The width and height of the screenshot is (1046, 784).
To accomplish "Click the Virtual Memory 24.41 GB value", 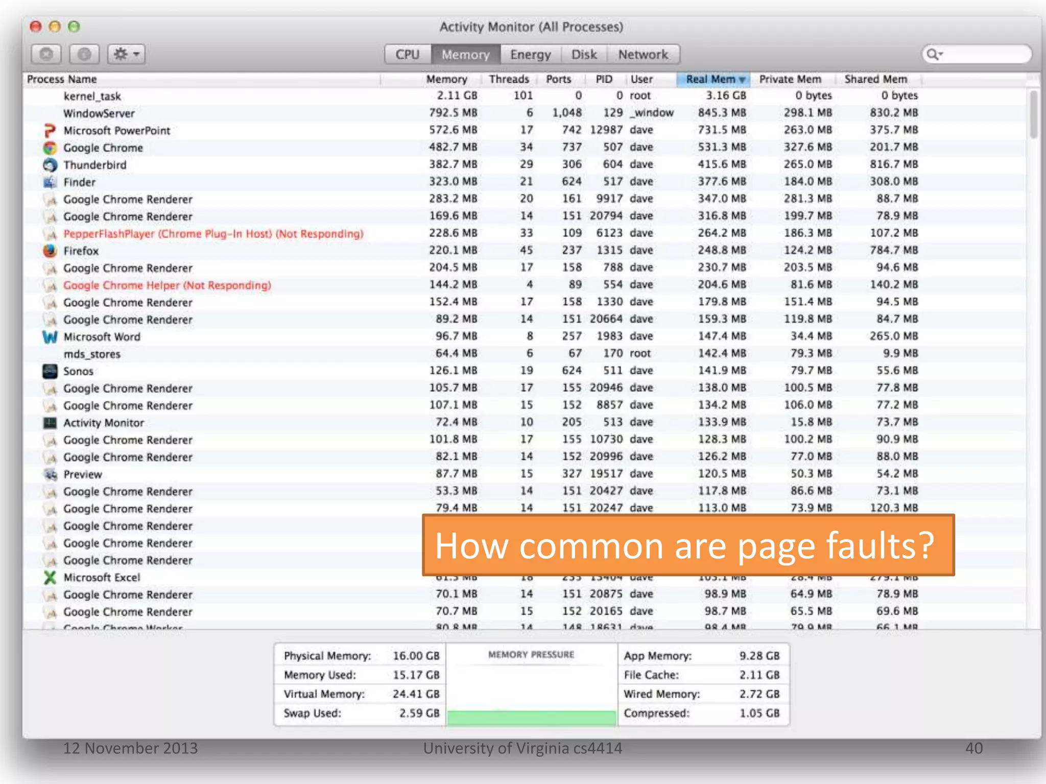I will [416, 694].
